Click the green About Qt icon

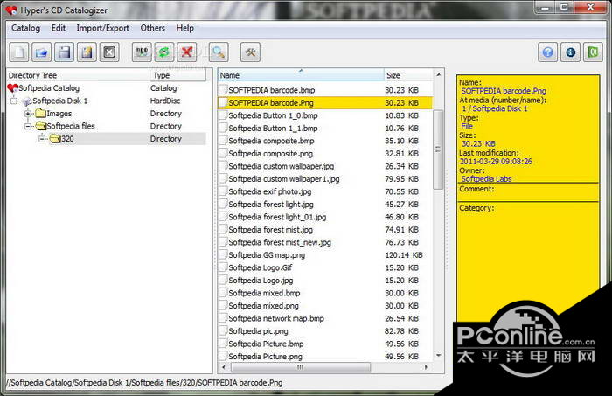point(593,52)
